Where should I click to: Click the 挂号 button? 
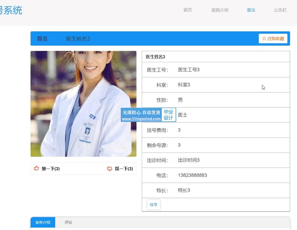pos(154,205)
